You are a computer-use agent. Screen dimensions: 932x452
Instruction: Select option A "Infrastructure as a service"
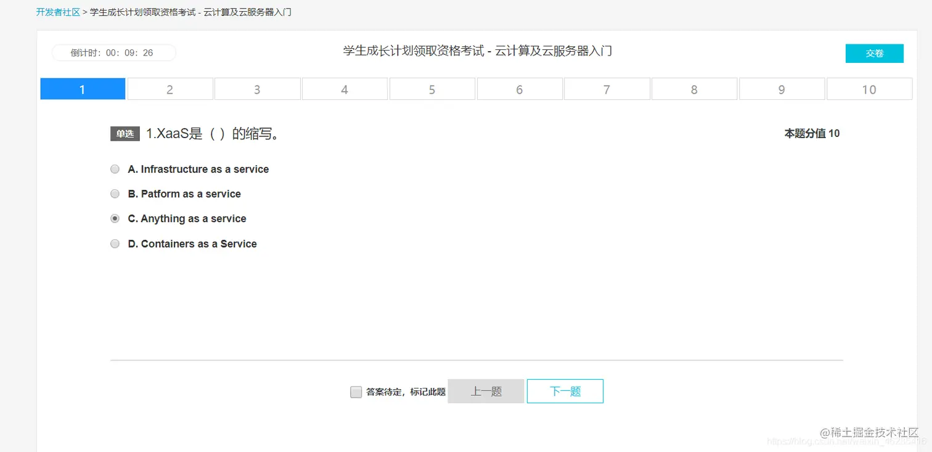115,169
